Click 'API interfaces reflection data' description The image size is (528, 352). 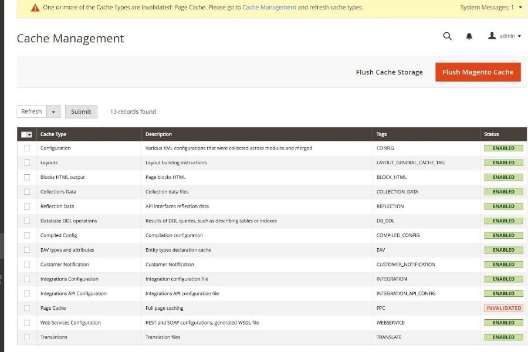coord(177,206)
